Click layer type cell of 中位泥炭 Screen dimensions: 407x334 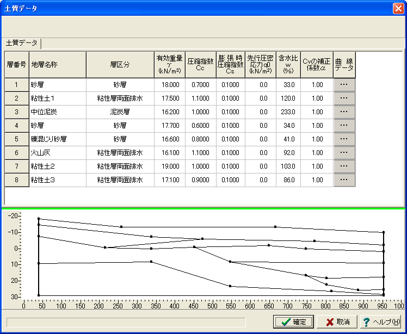[120, 112]
